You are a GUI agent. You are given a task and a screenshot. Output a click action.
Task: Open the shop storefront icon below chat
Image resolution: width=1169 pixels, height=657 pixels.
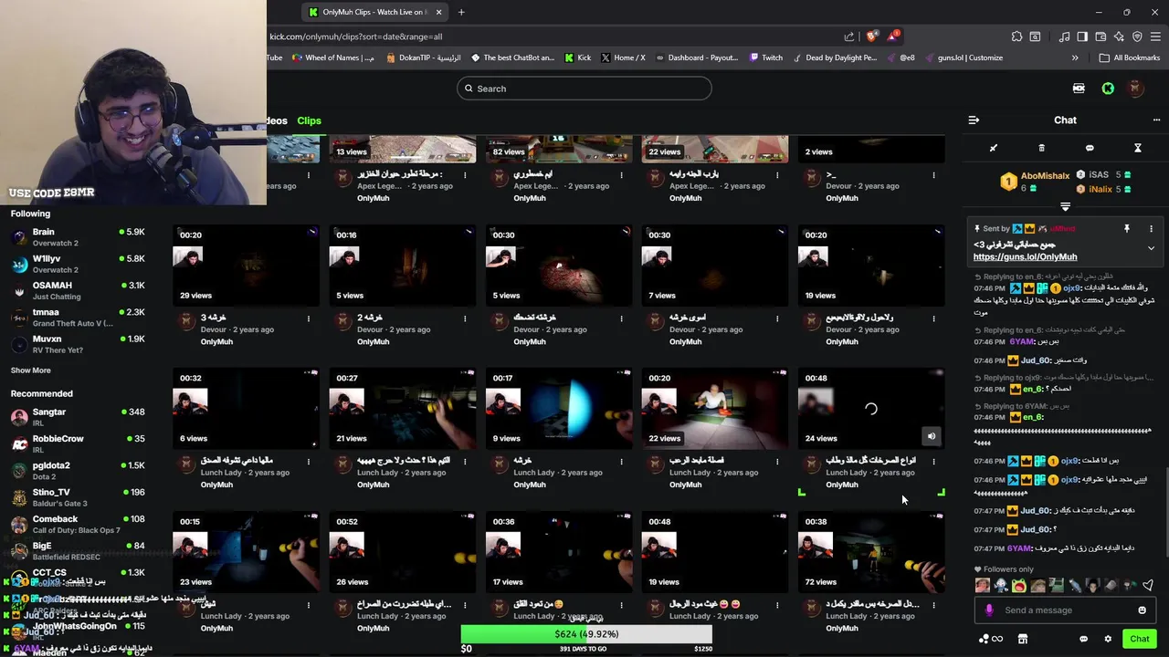point(1023,639)
